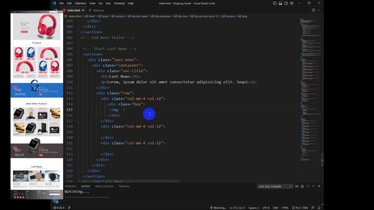This screenshot has width=374, height=210.
Task: Click line number 315 in the gutter
Action: tap(70, 110)
